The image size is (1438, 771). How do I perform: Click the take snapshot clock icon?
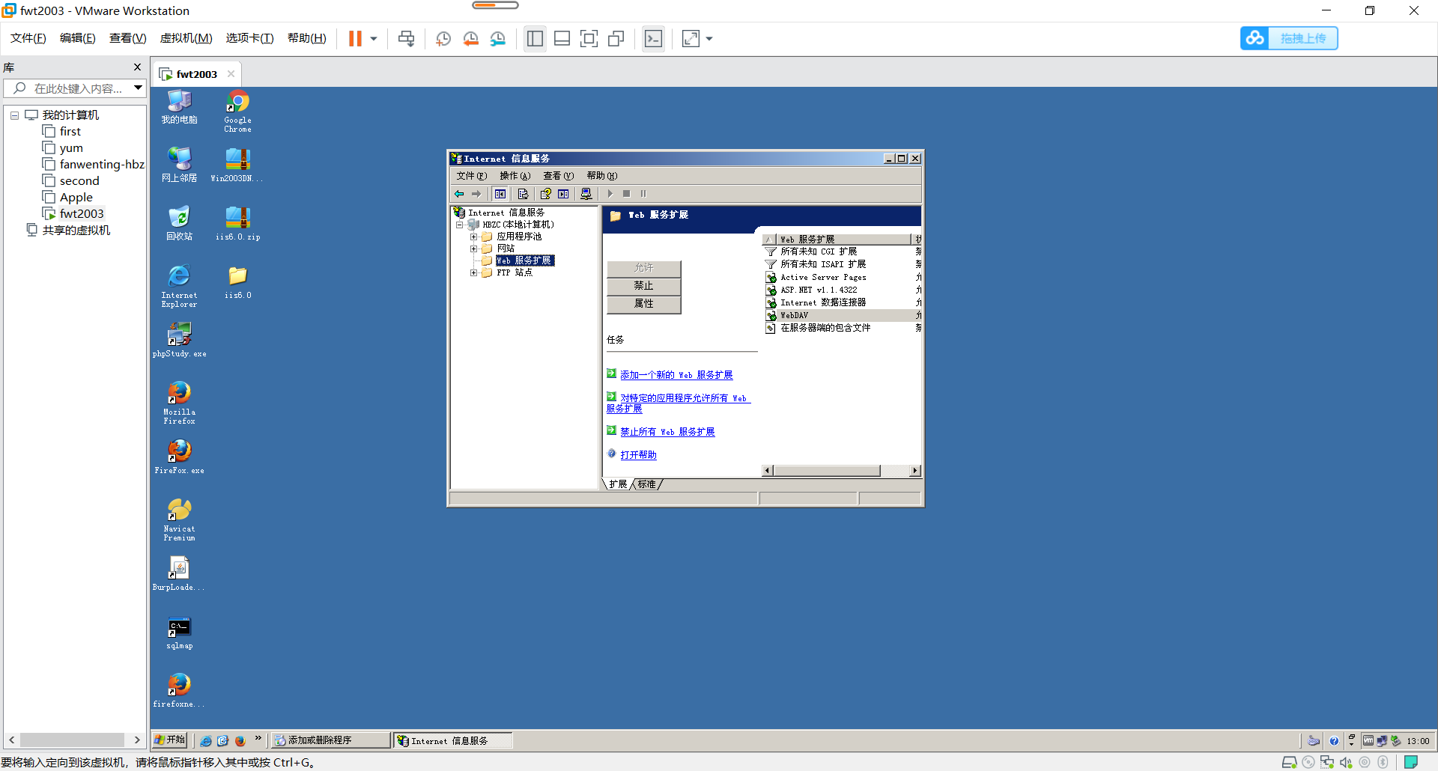click(443, 39)
